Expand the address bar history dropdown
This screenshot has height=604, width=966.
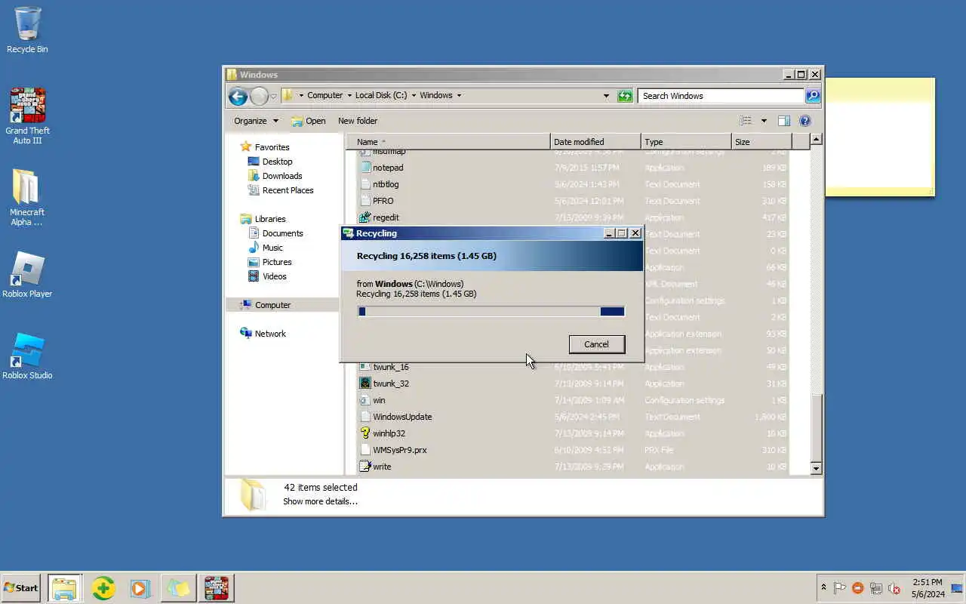pos(606,96)
